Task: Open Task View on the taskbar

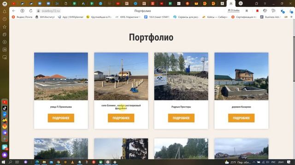Action: point(17,162)
